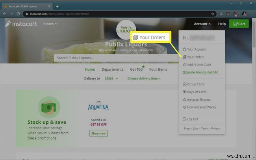Click Log Out

click(190, 119)
